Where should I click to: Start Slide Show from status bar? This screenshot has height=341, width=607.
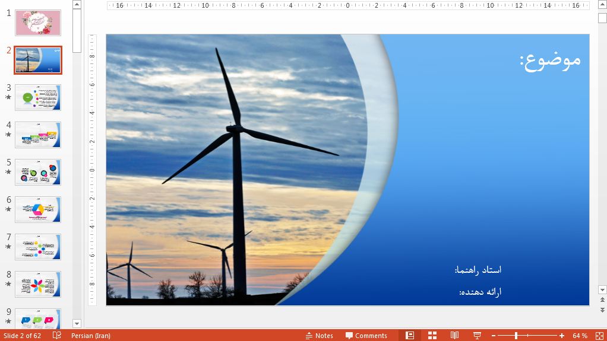tap(477, 336)
